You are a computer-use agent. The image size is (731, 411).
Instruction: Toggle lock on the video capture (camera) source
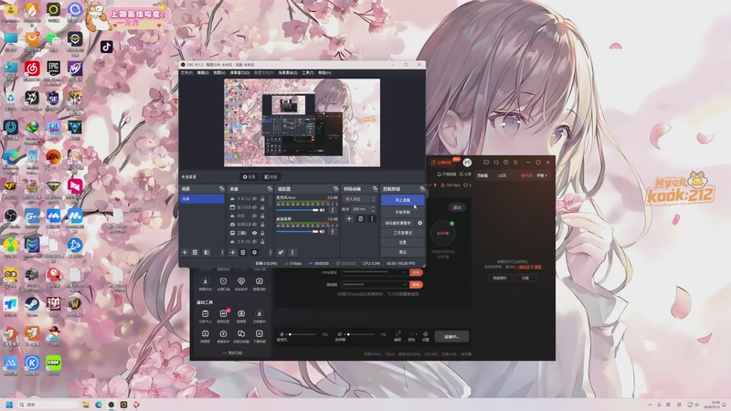pyautogui.click(x=262, y=224)
